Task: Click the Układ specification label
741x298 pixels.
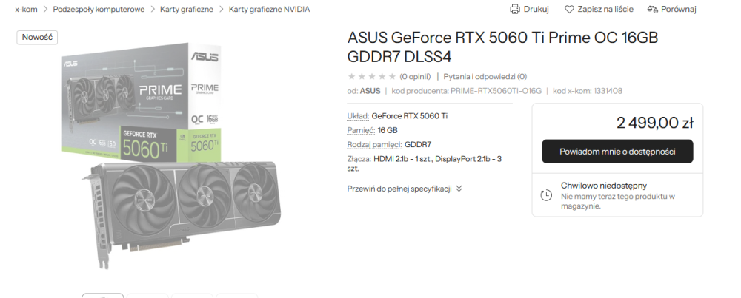Action: coord(358,115)
